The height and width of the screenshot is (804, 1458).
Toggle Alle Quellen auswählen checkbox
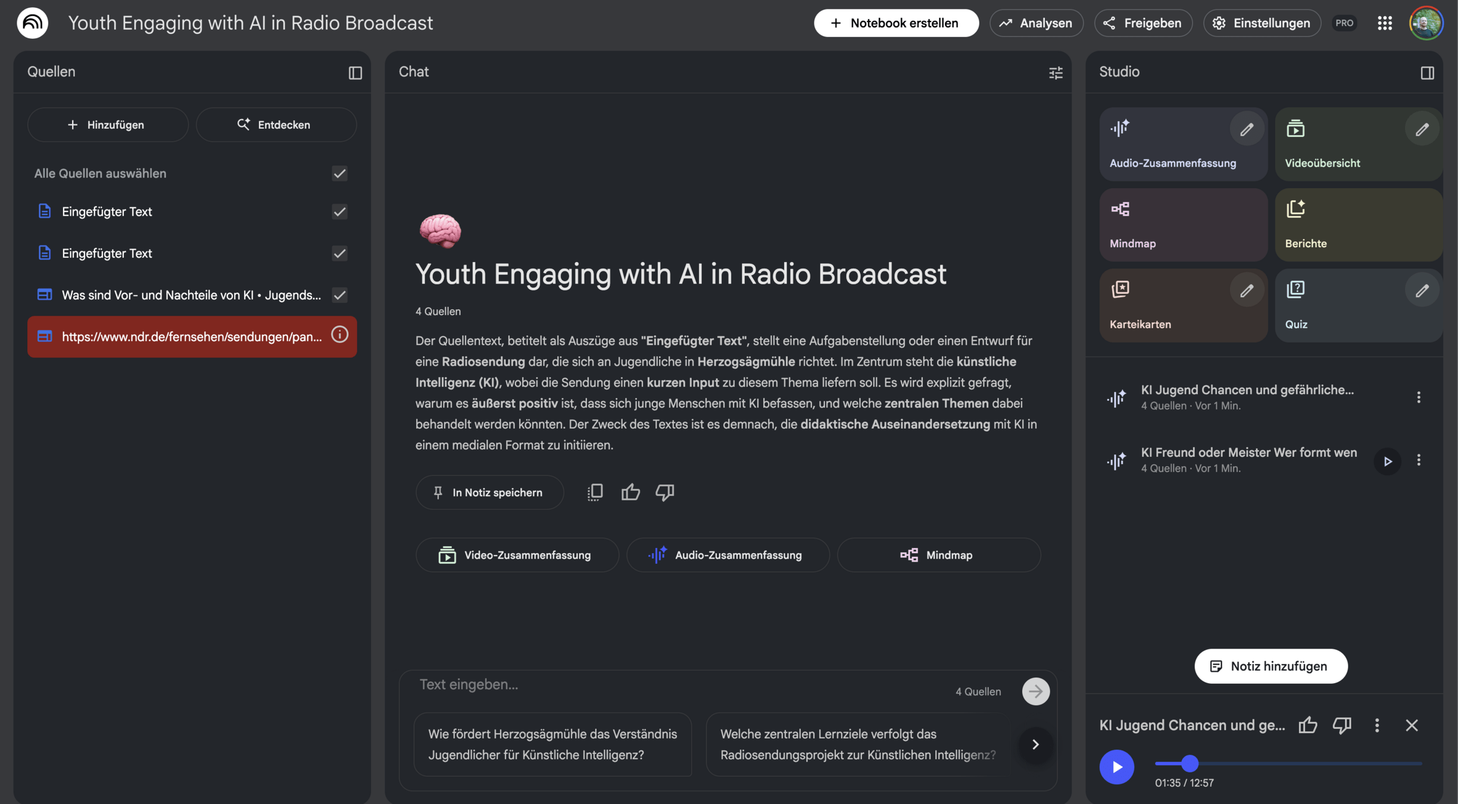[x=339, y=173]
